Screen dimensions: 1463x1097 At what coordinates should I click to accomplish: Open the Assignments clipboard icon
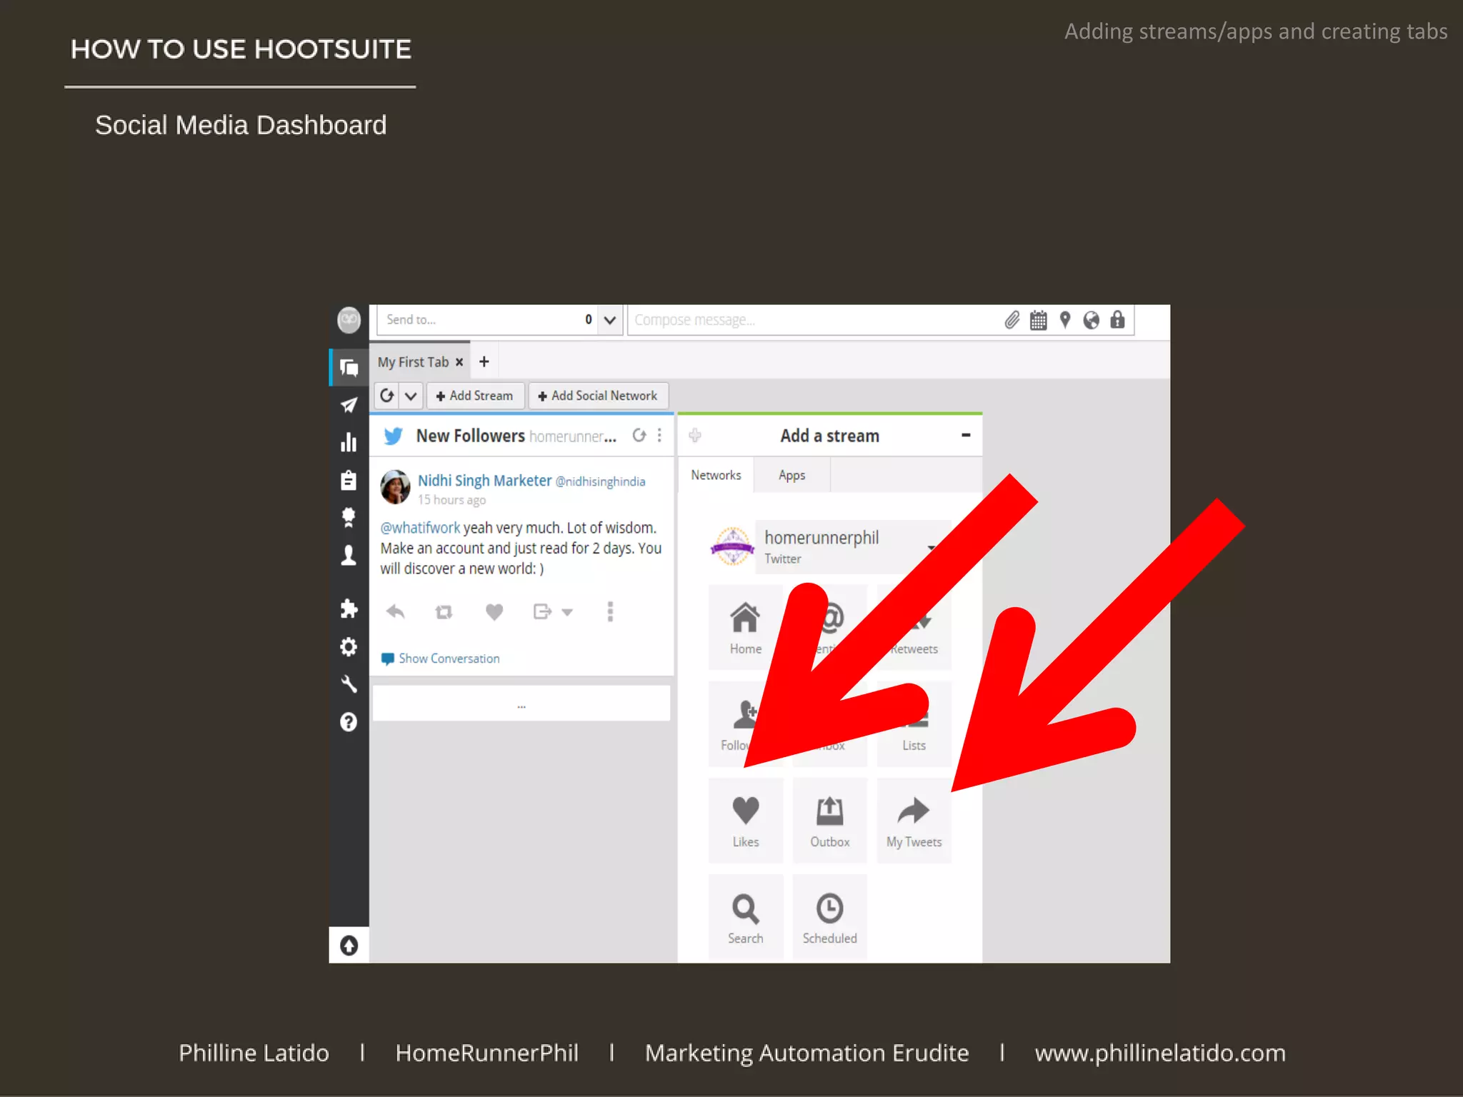point(349,480)
